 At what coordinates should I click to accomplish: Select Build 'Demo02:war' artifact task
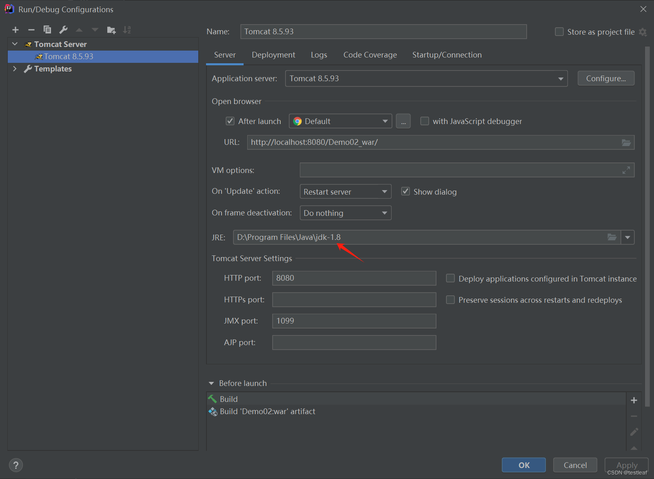[416, 411]
